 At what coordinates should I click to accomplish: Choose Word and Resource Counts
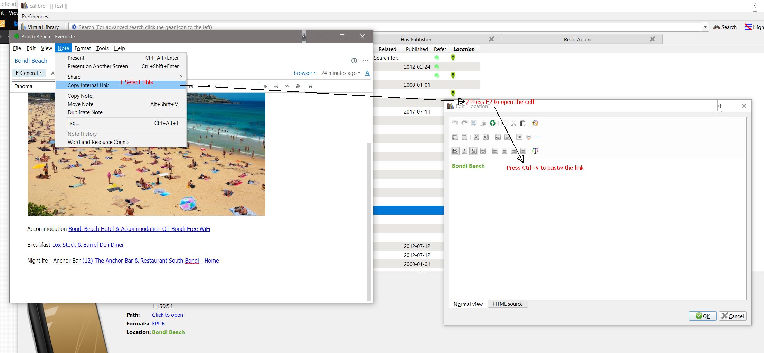point(121,142)
